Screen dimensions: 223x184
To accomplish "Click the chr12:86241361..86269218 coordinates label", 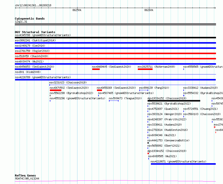I will (33, 5).
